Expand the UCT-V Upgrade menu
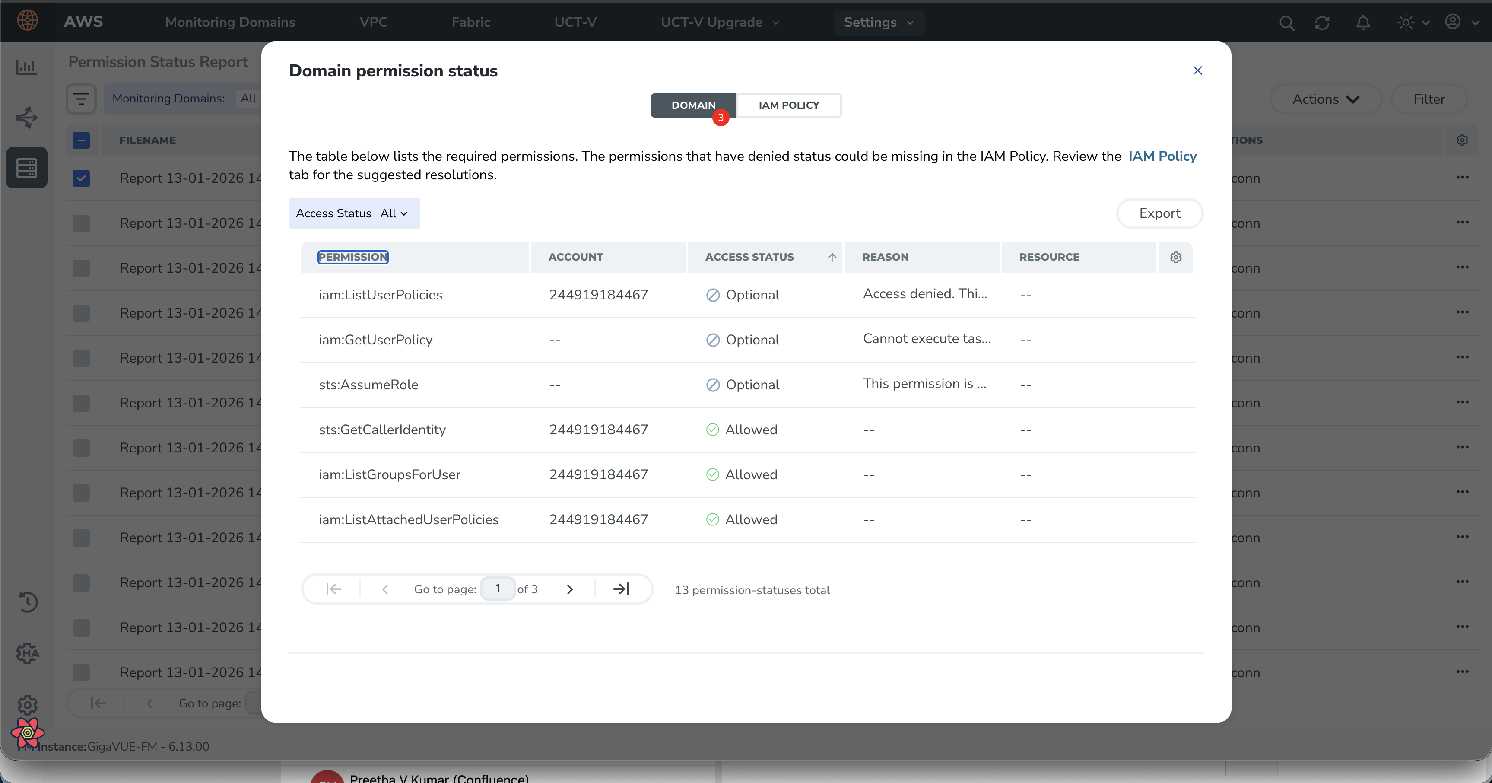 tap(720, 22)
